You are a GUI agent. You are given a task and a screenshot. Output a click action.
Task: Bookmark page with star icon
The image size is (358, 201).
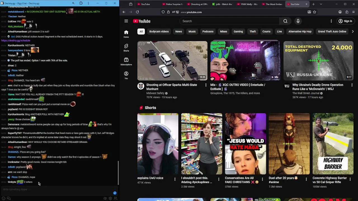click(315, 12)
